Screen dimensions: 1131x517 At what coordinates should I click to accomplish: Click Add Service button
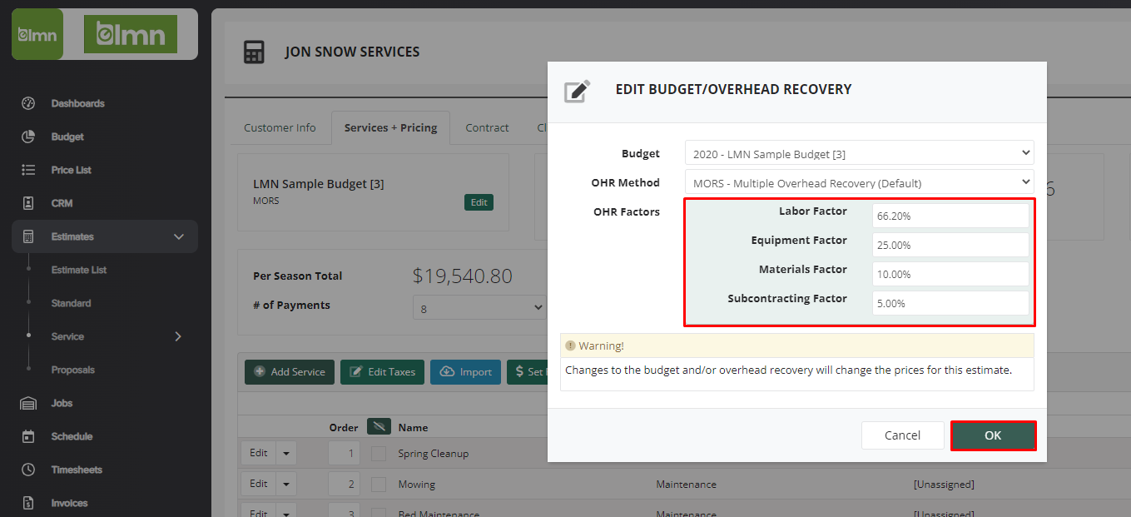click(290, 372)
